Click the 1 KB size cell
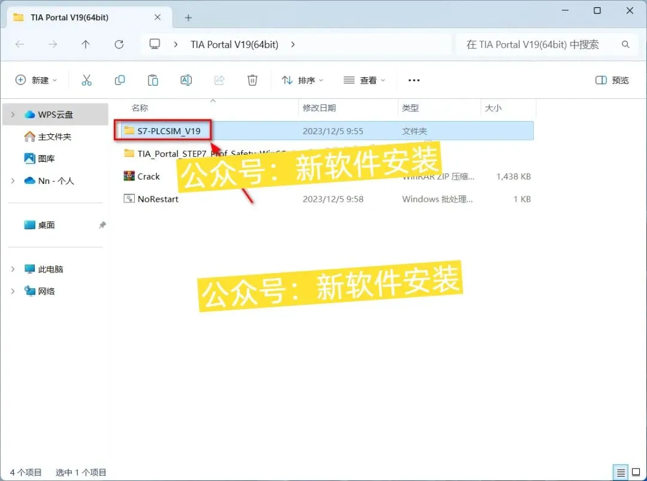The image size is (647, 481). click(x=522, y=199)
